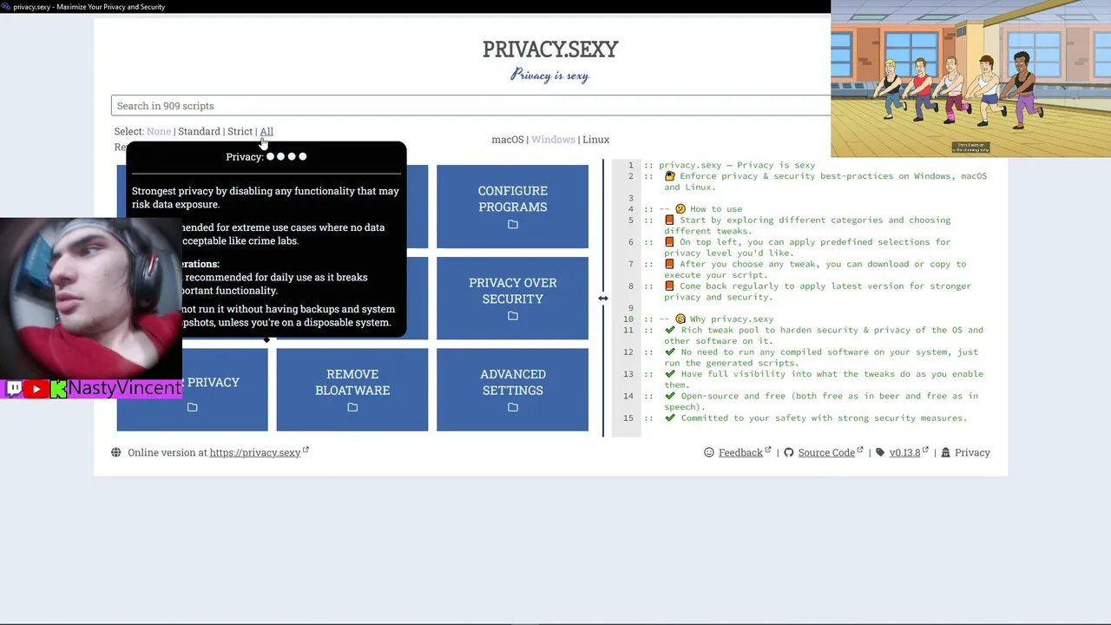Click the PRIVACY.SEXY page heading
The width and height of the screenshot is (1111, 625).
[550, 49]
